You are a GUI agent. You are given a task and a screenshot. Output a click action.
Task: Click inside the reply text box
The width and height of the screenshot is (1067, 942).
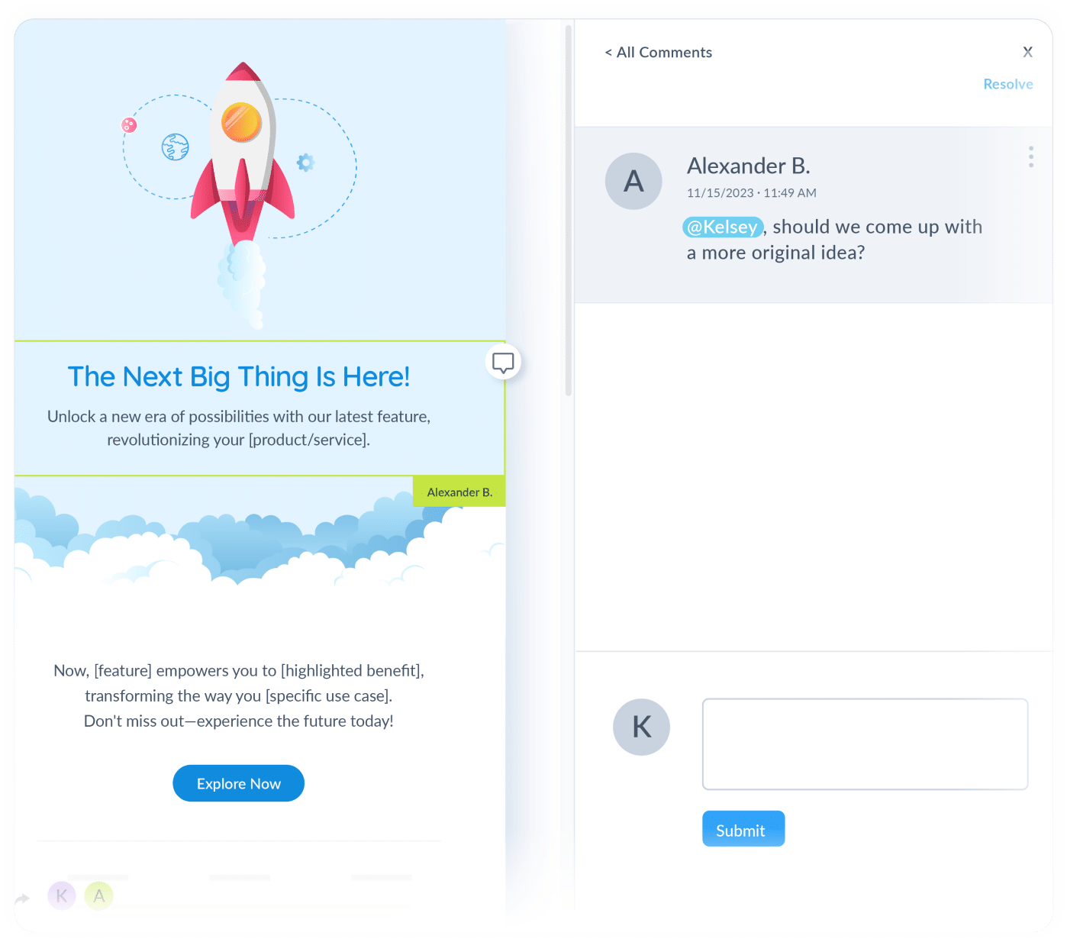pyautogui.click(x=866, y=744)
